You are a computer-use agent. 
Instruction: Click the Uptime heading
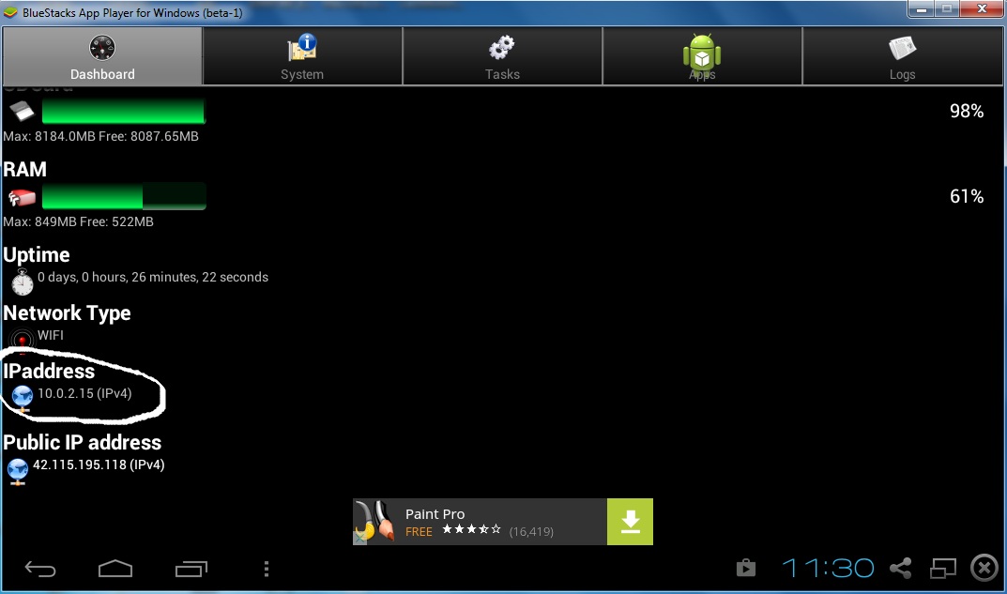pos(37,254)
